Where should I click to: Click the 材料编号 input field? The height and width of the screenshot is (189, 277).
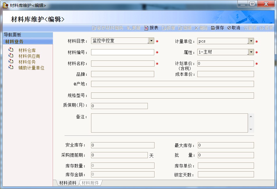pos(122,52)
